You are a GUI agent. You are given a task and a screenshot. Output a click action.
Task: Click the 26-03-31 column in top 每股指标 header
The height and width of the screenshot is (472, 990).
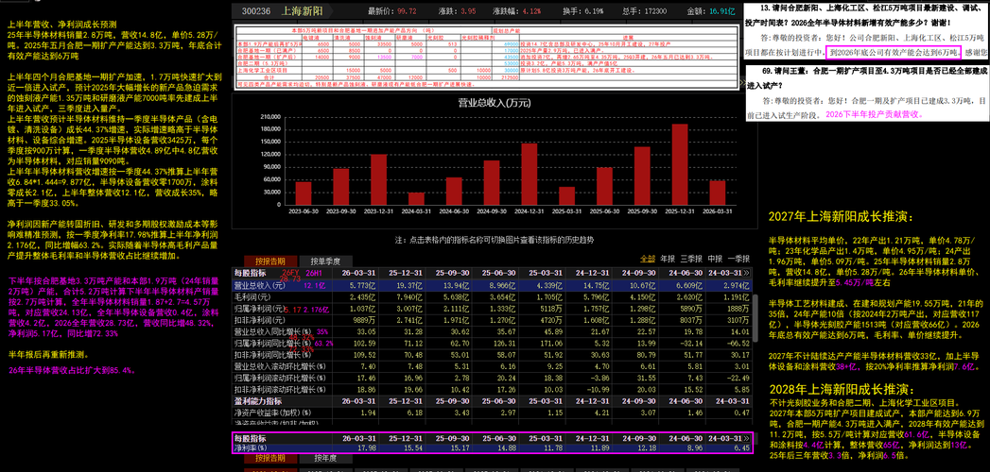(358, 273)
